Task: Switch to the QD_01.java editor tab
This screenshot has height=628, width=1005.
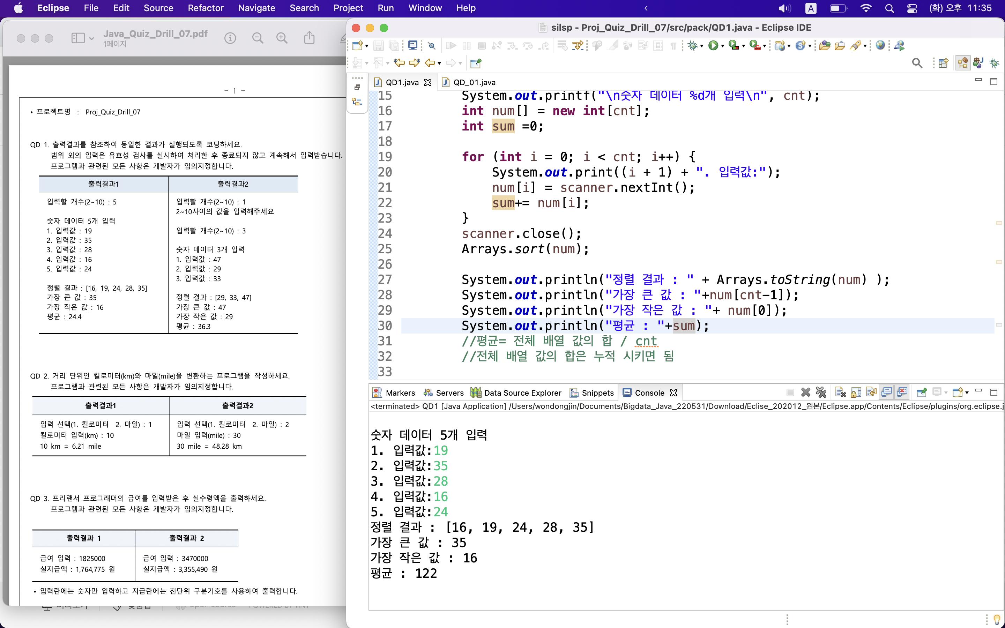Action: (474, 82)
